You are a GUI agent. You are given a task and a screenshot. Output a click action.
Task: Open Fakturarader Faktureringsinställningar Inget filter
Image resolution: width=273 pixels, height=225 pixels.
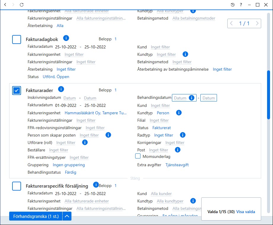[86, 120]
